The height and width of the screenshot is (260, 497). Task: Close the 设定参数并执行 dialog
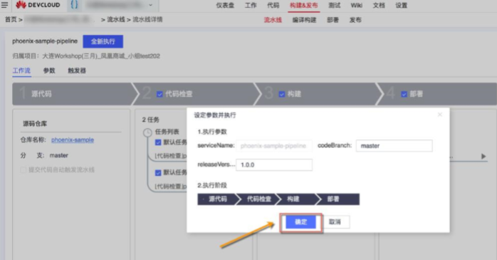439,115
